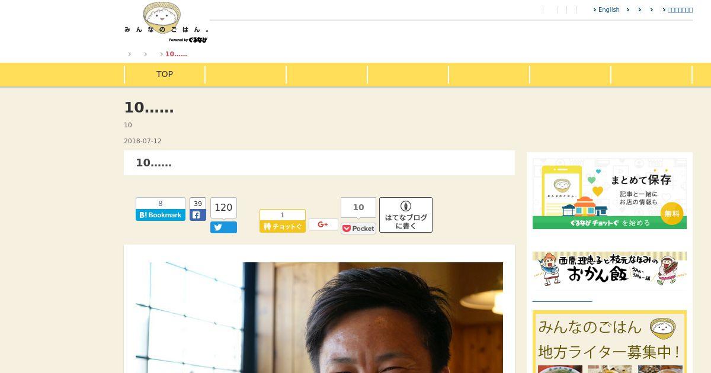Save the article to Pocket
This screenshot has width=711, height=373.
click(x=358, y=229)
